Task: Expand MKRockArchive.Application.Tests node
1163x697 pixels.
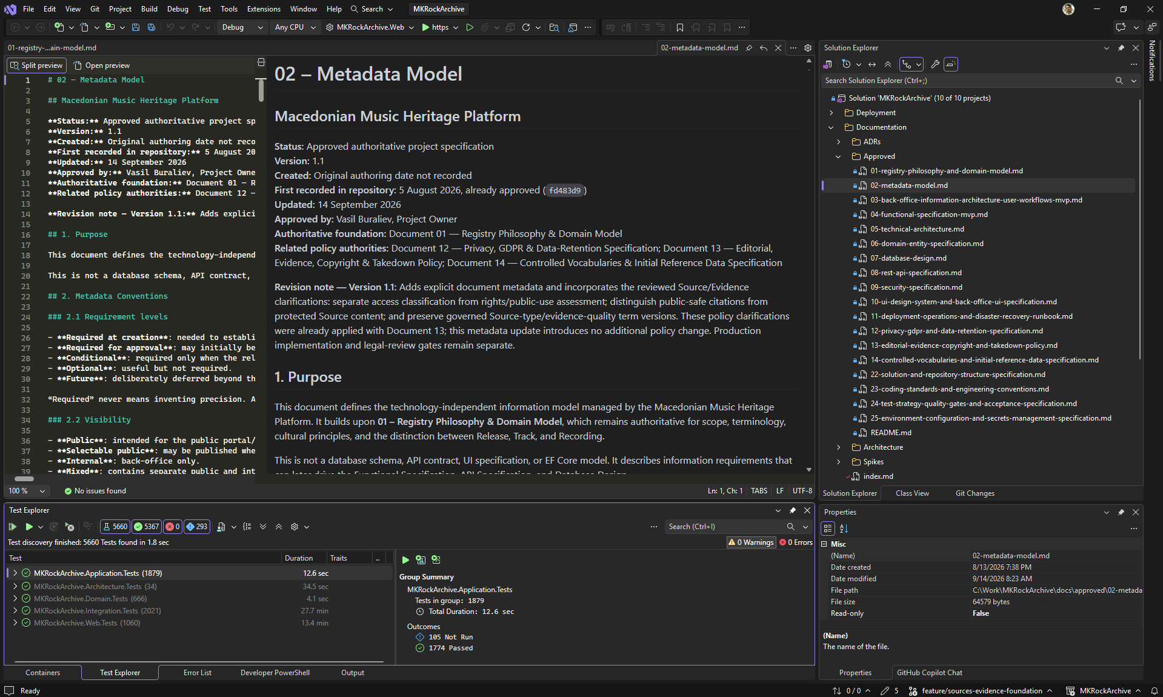Action: point(15,573)
